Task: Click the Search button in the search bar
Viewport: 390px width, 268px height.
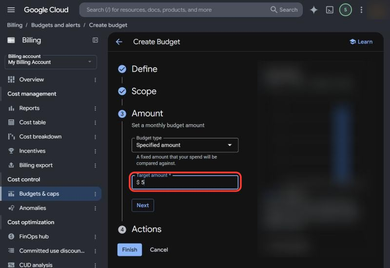Action: click(x=284, y=10)
